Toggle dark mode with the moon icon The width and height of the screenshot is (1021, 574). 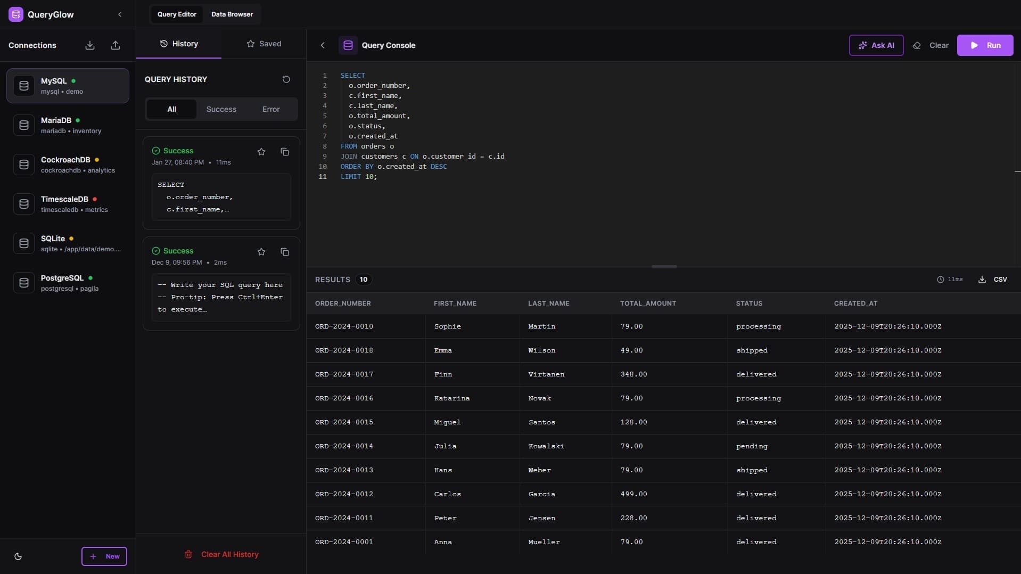pos(18,556)
